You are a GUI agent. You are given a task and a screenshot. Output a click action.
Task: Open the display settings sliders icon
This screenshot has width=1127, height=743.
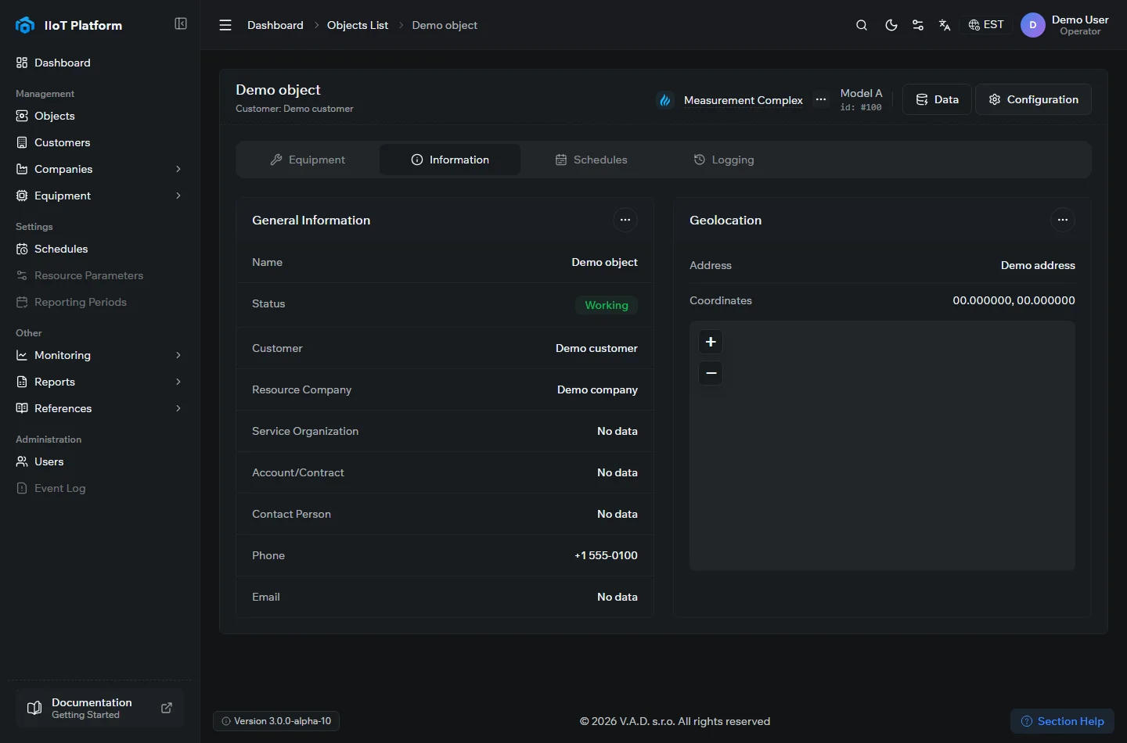coord(918,25)
